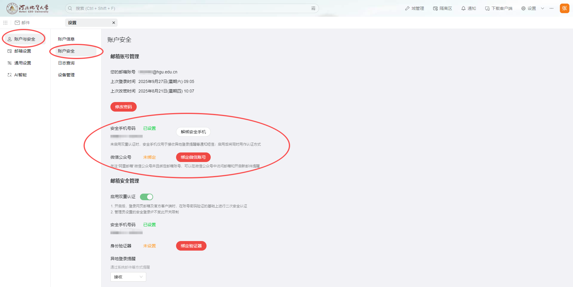Open the quarantine area icon
The width and height of the screenshot is (573, 287).
click(435, 8)
